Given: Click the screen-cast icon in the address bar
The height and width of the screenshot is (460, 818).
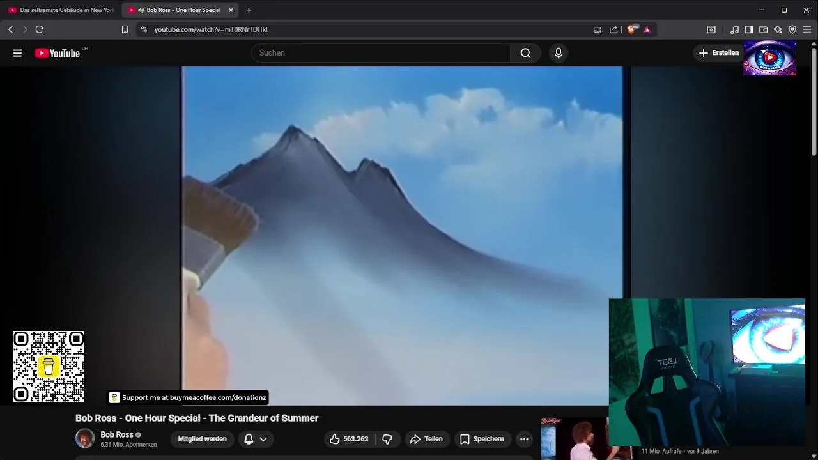Looking at the screenshot, I should point(598,29).
